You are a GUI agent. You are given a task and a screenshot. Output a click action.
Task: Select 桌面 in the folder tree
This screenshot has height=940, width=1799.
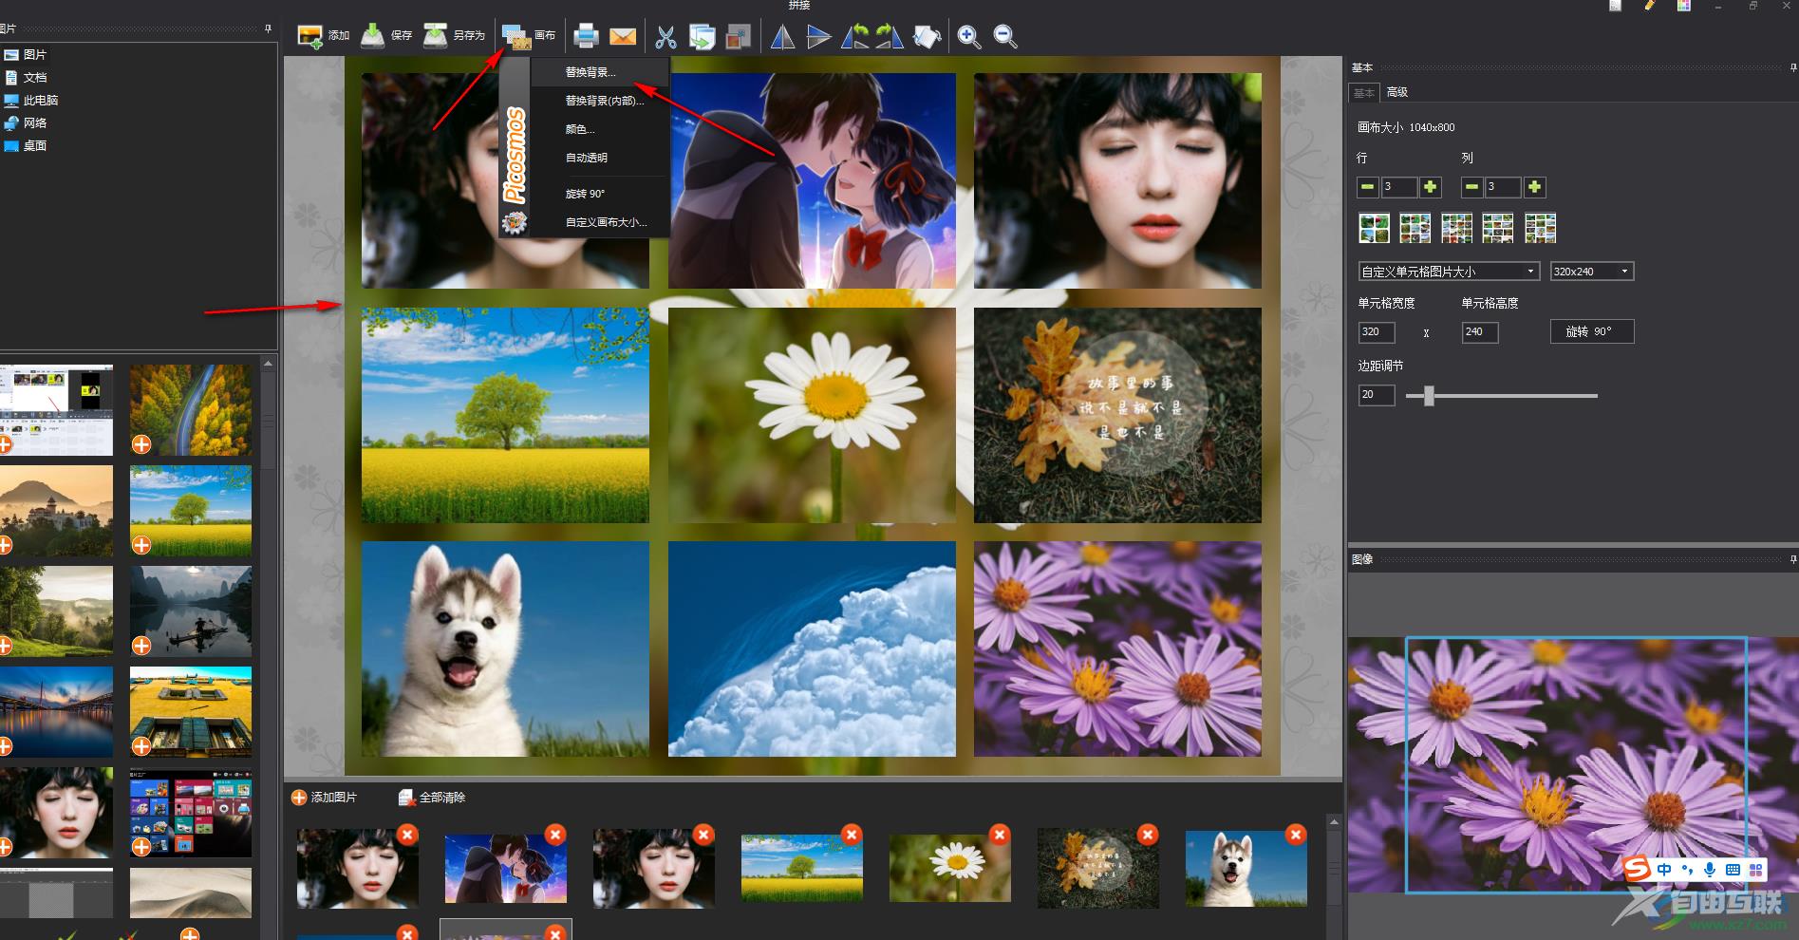[35, 146]
